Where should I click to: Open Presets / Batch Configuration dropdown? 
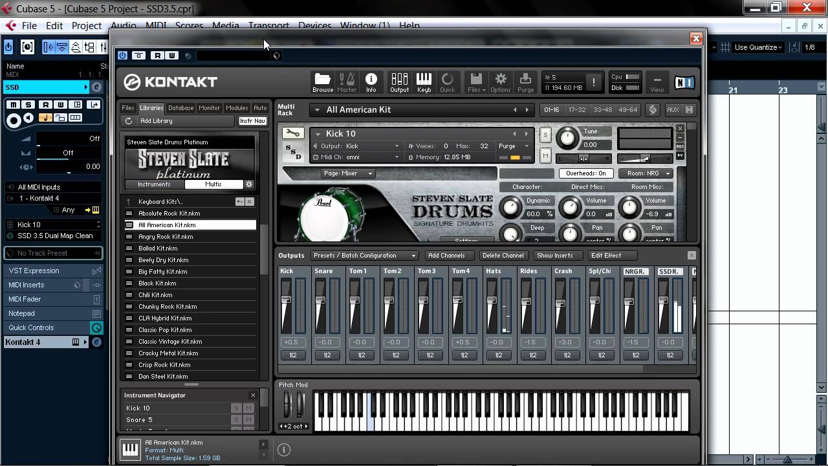click(364, 256)
